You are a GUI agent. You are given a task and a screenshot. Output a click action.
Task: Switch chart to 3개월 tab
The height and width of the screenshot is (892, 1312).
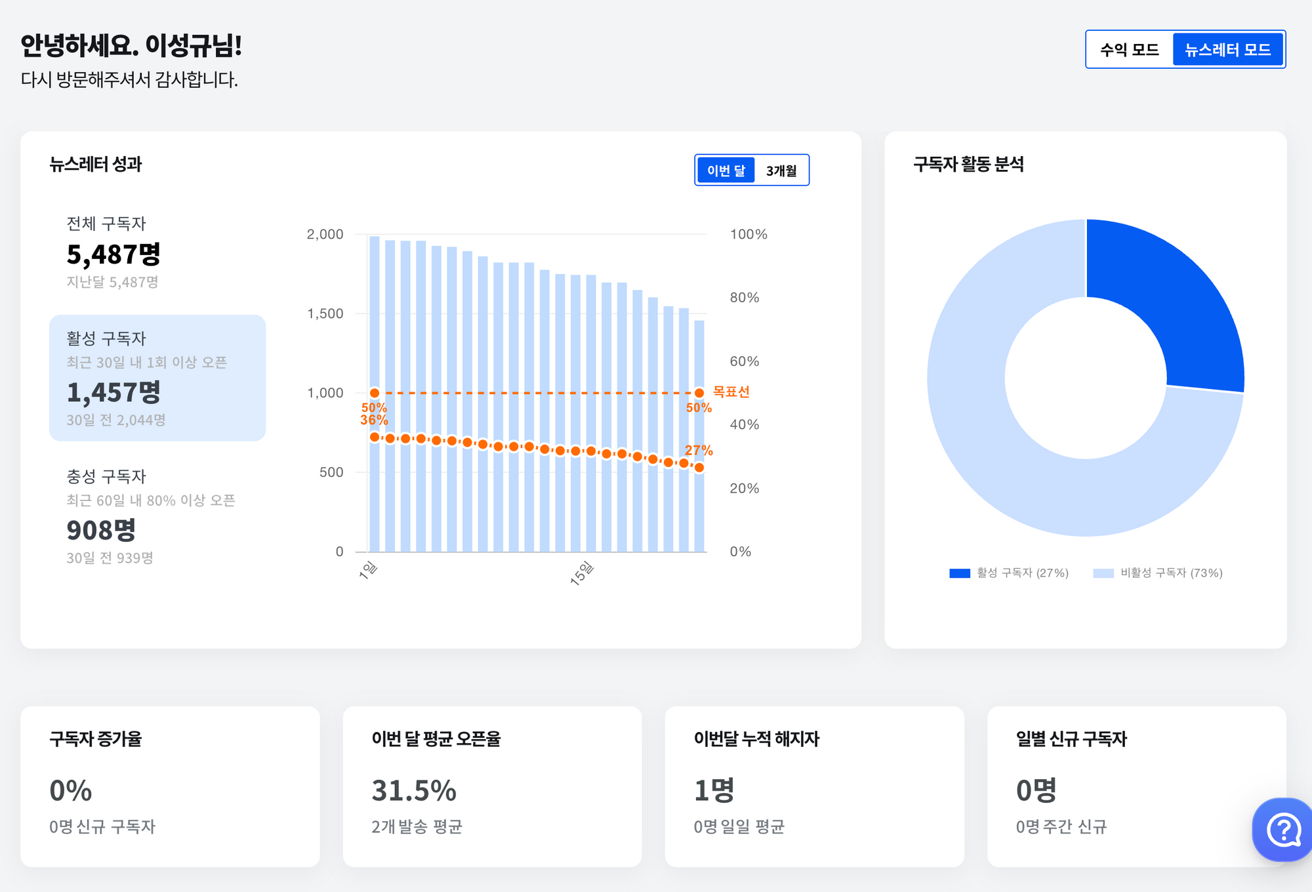[x=781, y=171]
